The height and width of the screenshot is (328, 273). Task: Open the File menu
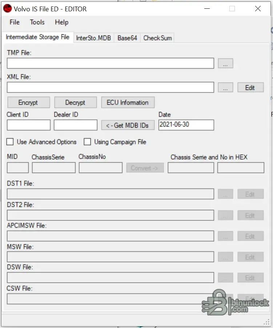15,22
